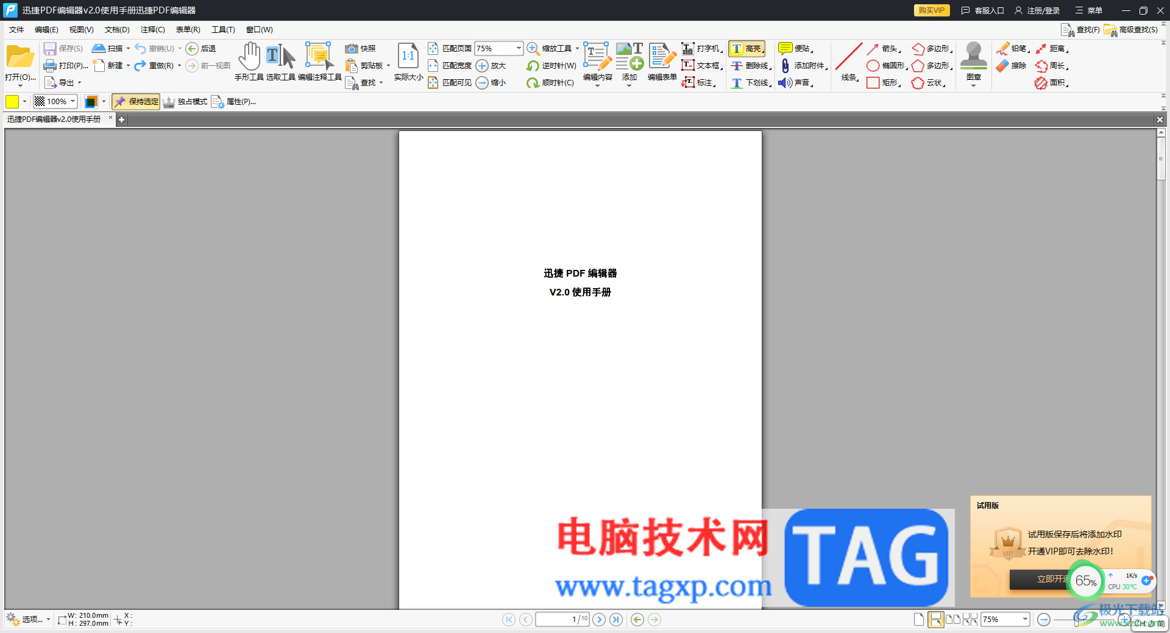Measure Distance tool (距离)
Image resolution: width=1170 pixels, height=633 pixels.
1052,49
